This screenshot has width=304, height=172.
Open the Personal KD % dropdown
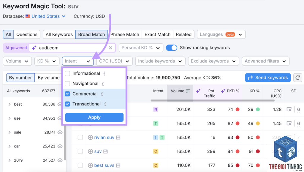[x=141, y=48]
